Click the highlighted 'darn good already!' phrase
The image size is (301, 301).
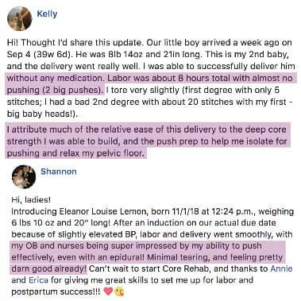click(x=48, y=269)
